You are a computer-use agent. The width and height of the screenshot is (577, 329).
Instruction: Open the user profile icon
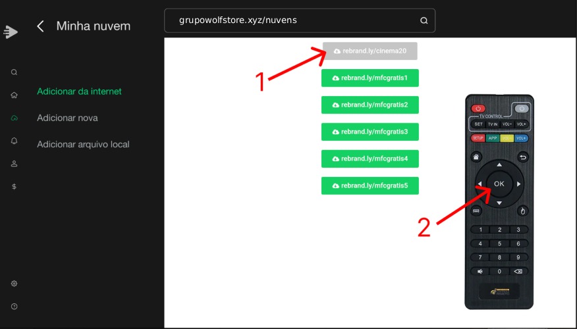click(x=14, y=164)
